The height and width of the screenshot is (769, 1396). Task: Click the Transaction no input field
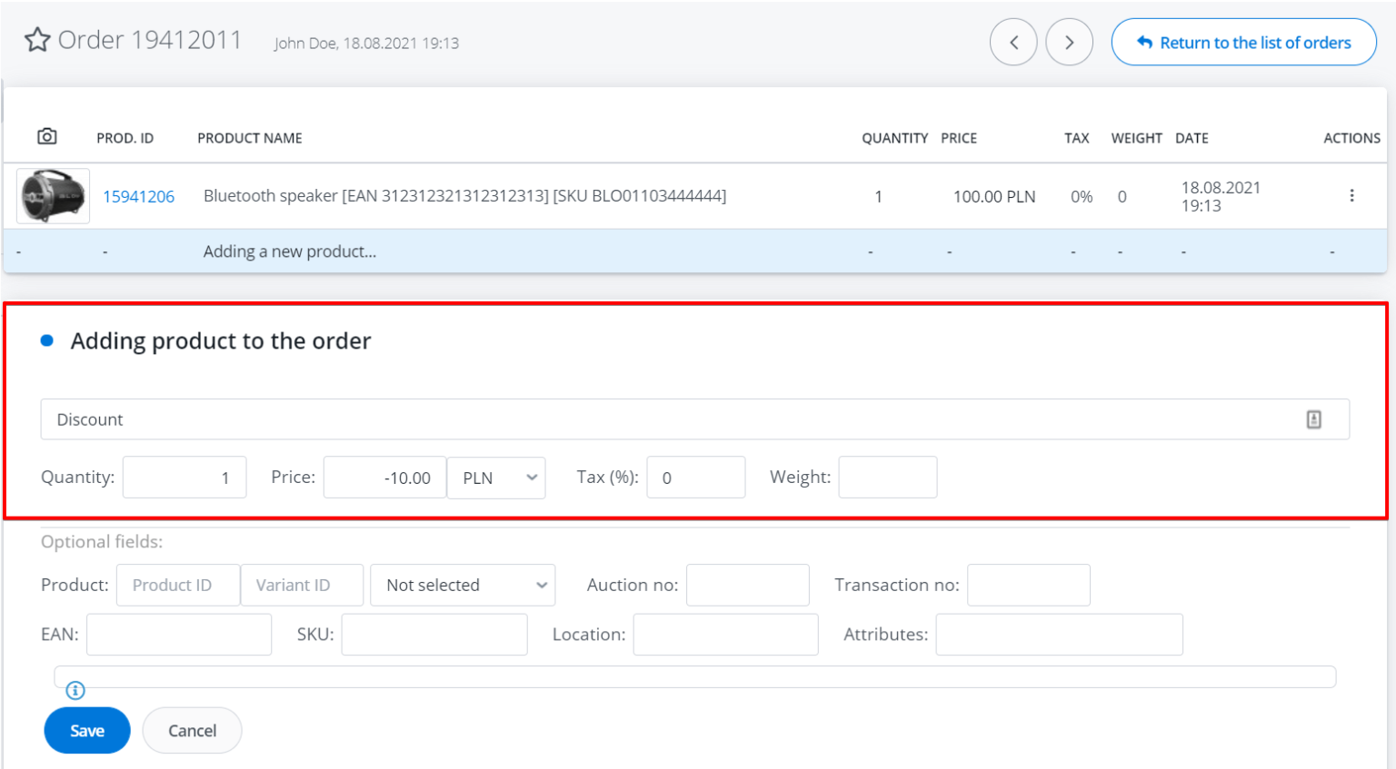pyautogui.click(x=1029, y=585)
